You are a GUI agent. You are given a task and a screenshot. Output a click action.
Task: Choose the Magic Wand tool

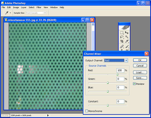[x=127, y=37]
